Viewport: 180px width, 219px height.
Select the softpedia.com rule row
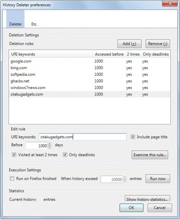(x=90, y=74)
